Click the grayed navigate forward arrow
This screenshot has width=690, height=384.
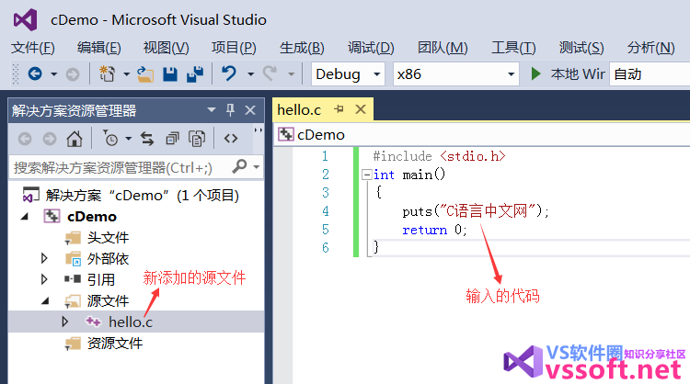click(x=73, y=74)
